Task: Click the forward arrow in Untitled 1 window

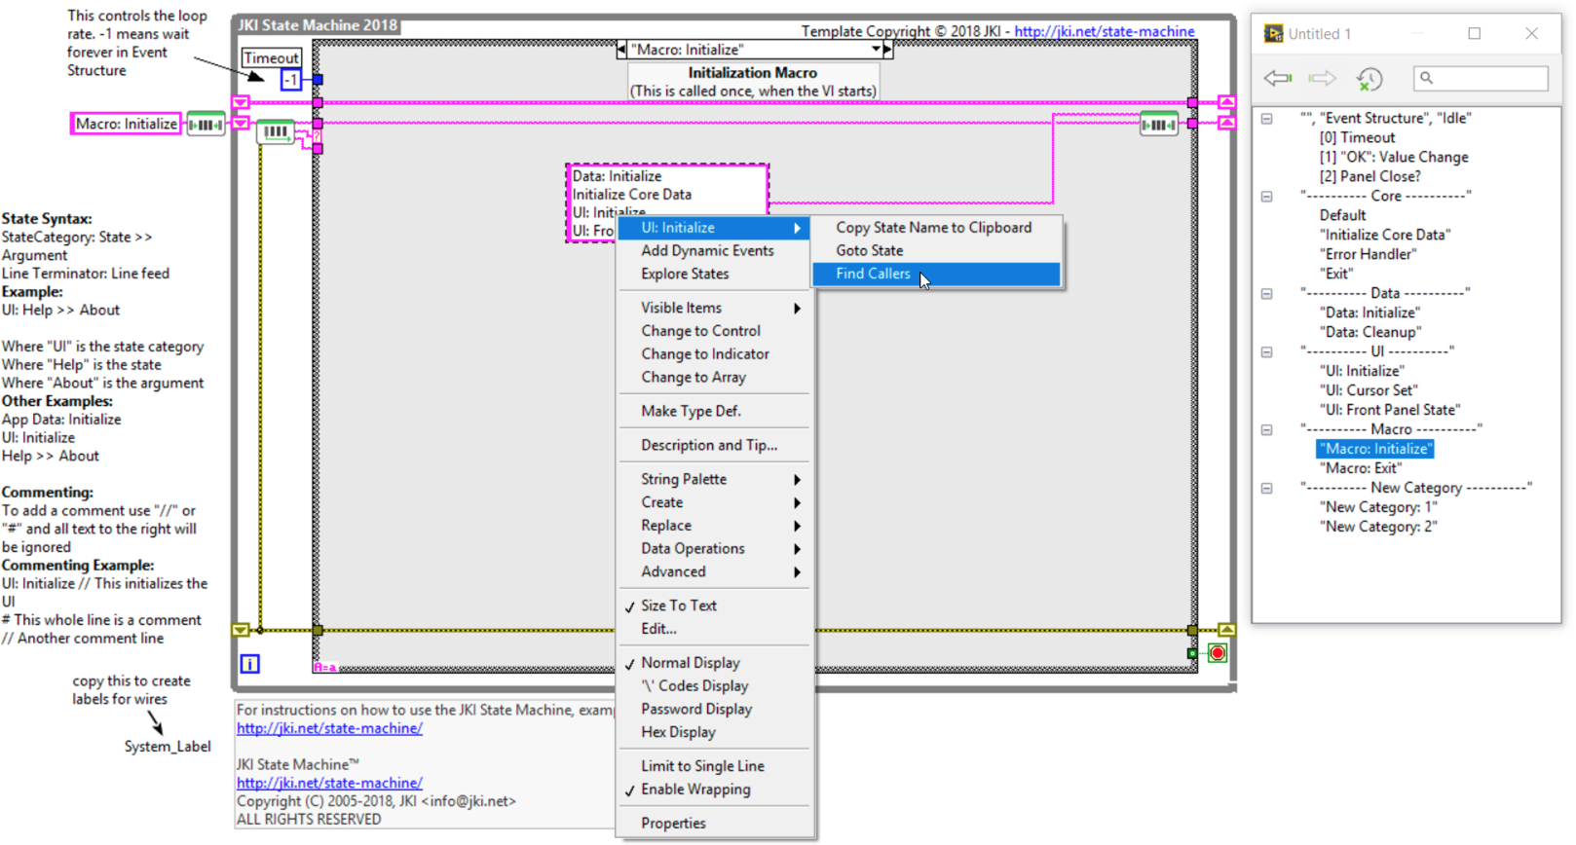Action: [x=1322, y=78]
